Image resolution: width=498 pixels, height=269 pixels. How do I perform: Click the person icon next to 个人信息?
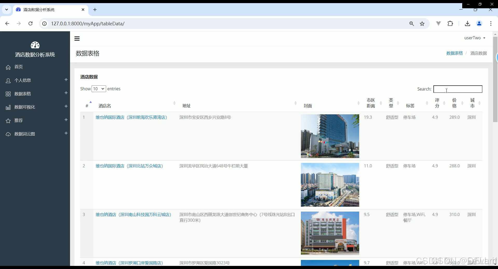(x=8, y=80)
